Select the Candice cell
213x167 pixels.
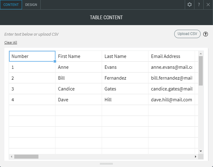click(78, 89)
